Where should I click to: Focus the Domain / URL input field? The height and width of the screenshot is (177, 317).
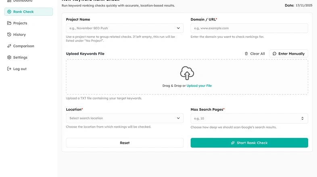[249, 28]
